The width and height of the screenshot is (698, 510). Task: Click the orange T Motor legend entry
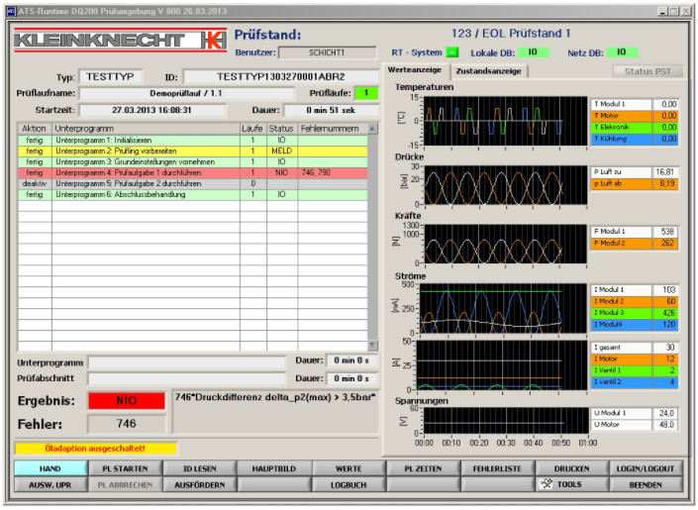click(635, 116)
